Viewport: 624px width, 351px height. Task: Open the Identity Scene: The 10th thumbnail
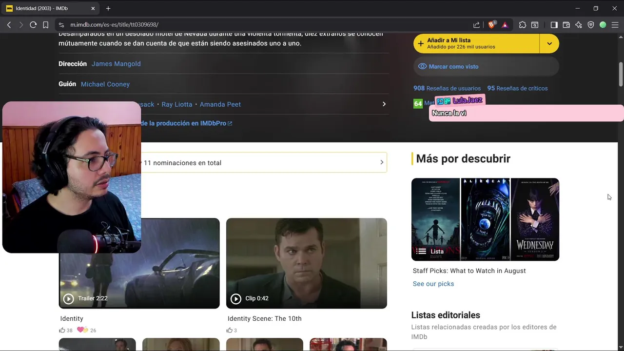(x=307, y=263)
